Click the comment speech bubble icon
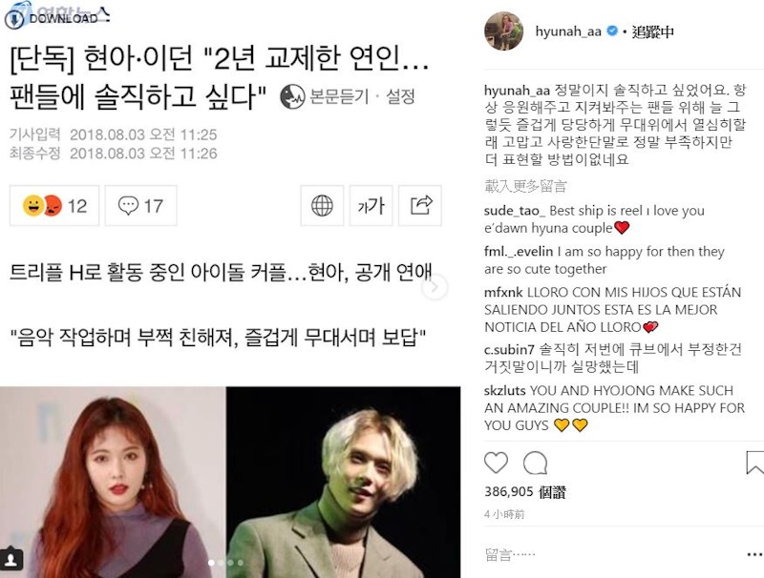Screen dimensions: 764x578 pyautogui.click(x=536, y=463)
